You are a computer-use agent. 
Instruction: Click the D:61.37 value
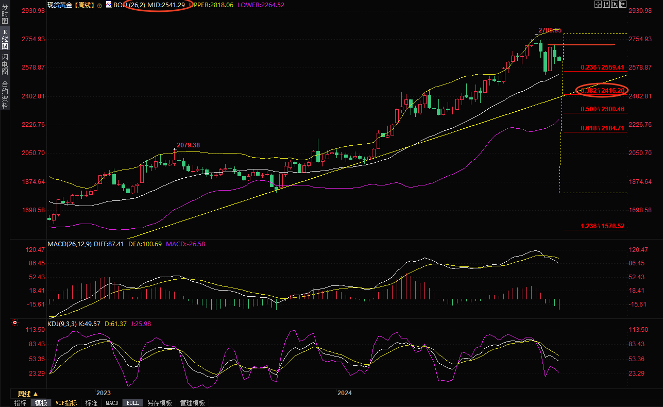pos(116,324)
